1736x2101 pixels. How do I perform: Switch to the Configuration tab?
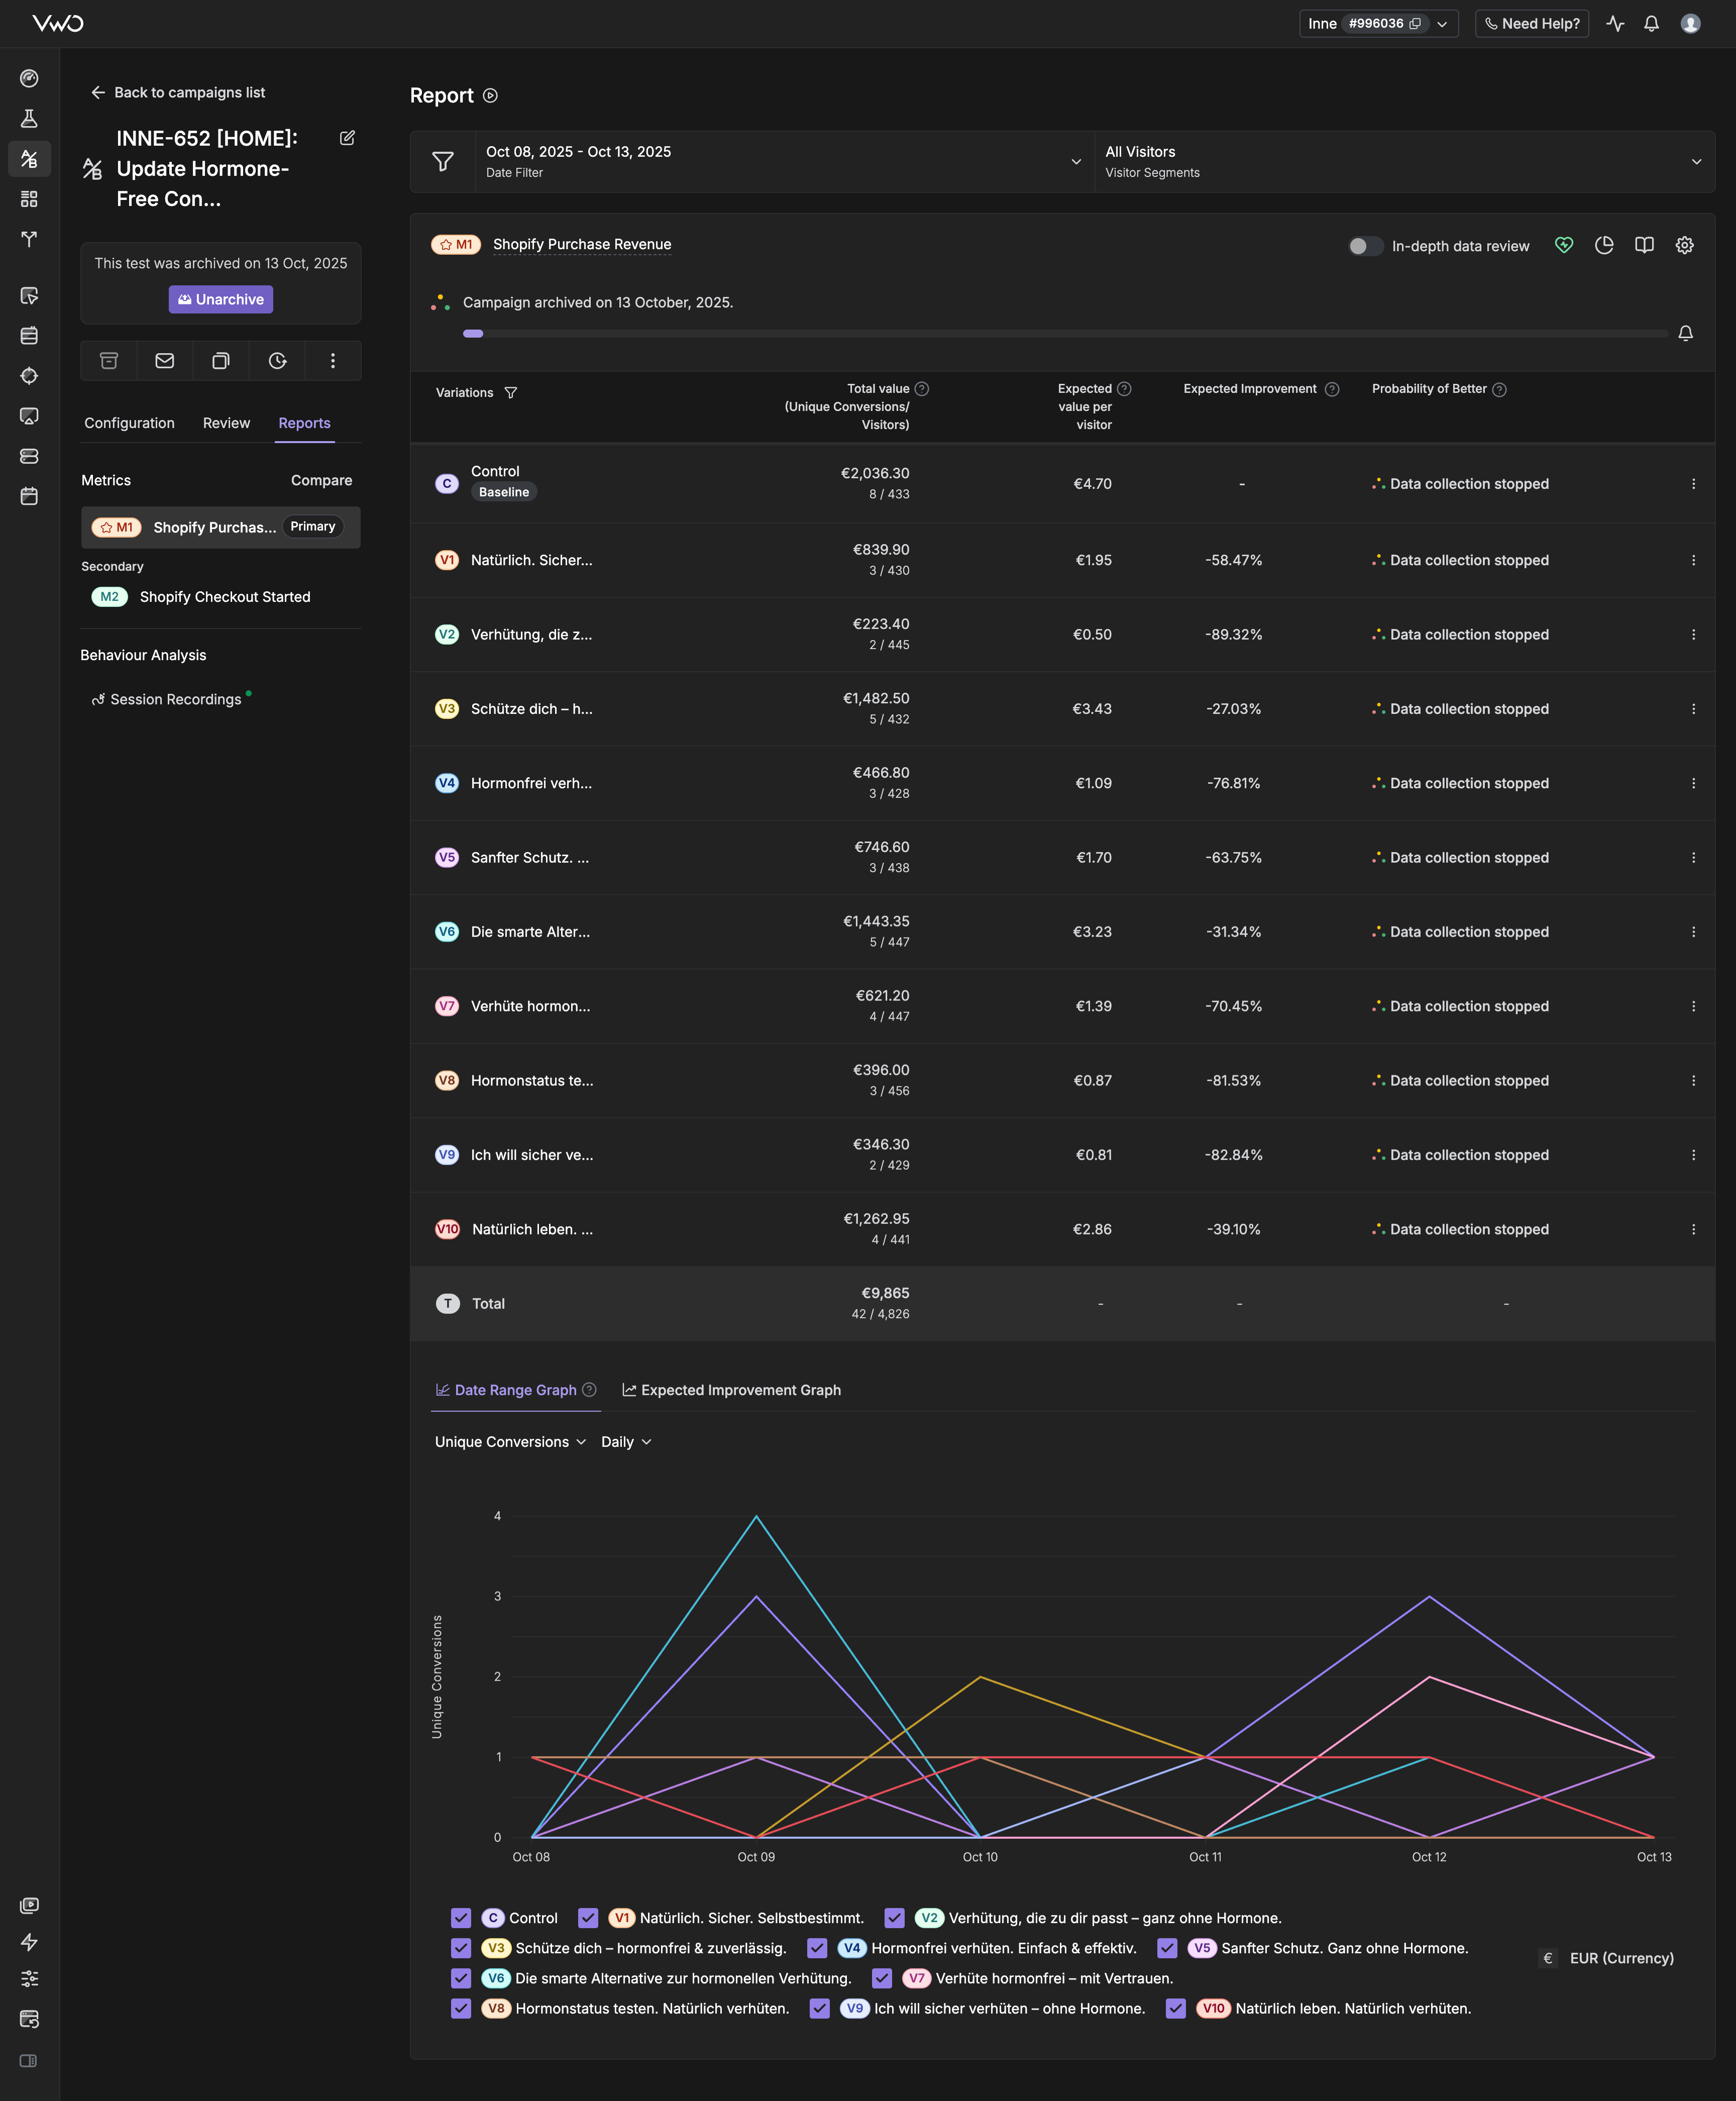click(x=129, y=423)
